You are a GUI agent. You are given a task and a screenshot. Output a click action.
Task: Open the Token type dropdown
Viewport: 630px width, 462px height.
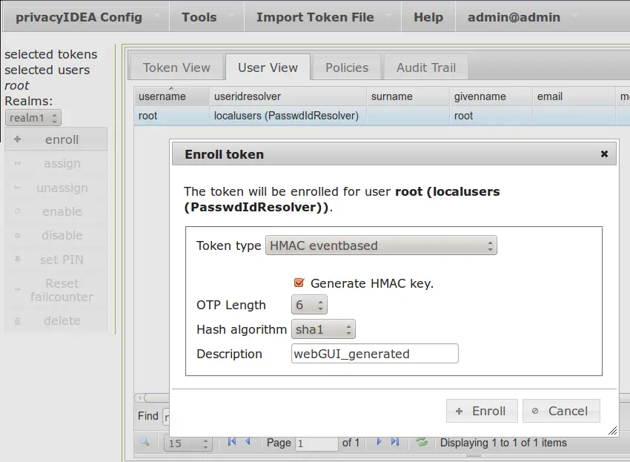[x=381, y=245]
